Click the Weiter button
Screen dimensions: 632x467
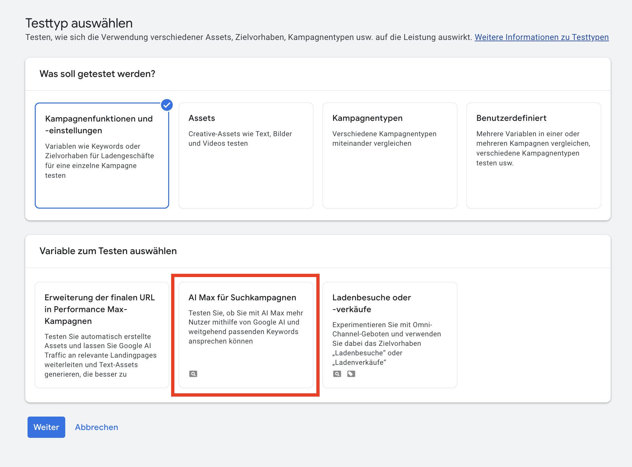point(46,427)
